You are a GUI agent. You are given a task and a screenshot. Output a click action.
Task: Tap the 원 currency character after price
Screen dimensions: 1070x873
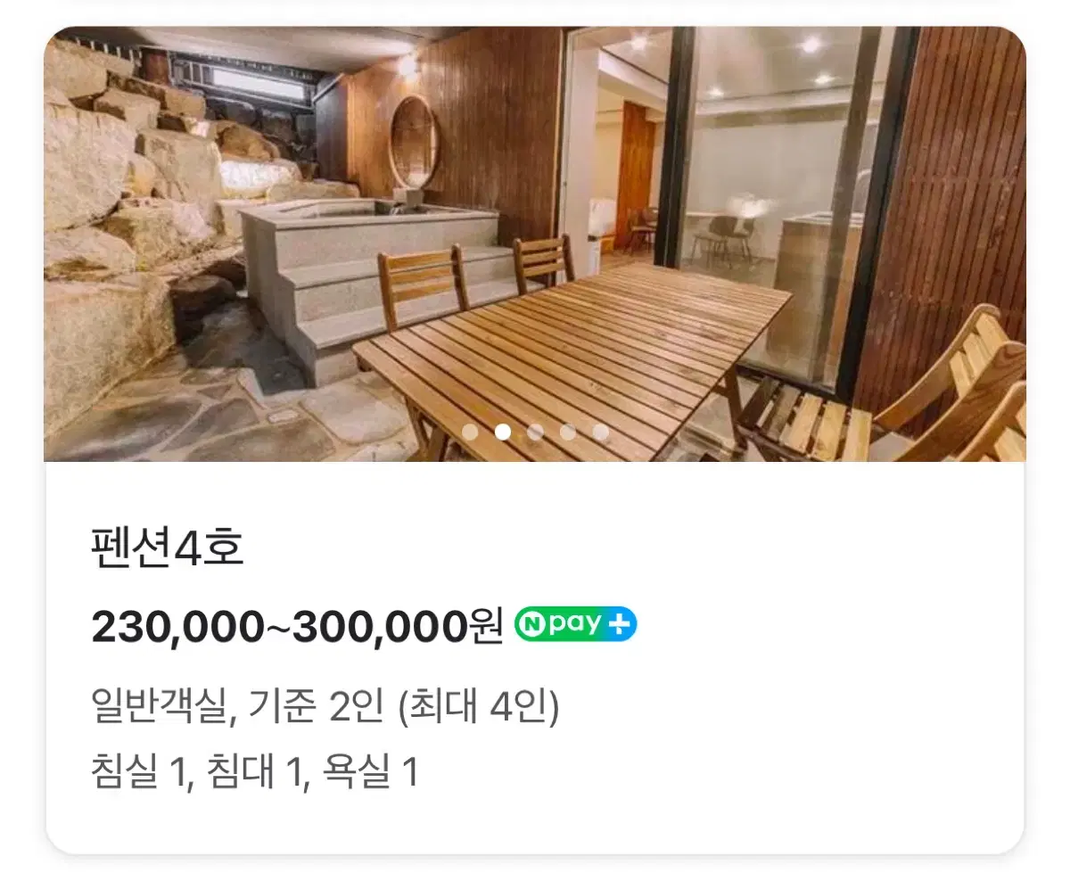click(486, 628)
